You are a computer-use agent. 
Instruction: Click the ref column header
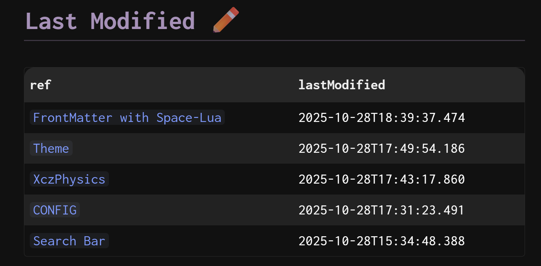40,85
